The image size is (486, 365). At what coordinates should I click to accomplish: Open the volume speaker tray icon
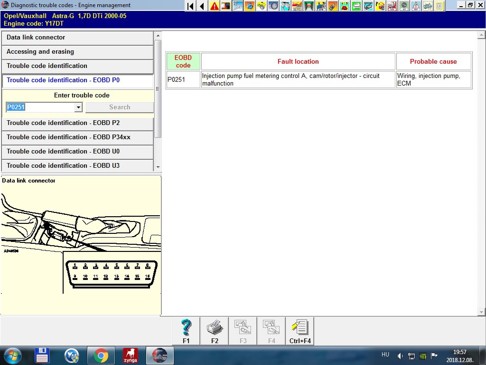400,356
